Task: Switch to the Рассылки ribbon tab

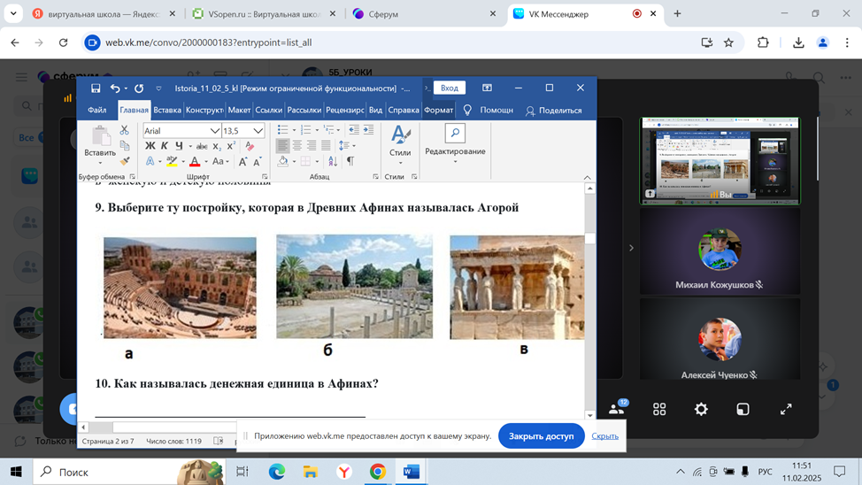Action: pos(304,110)
